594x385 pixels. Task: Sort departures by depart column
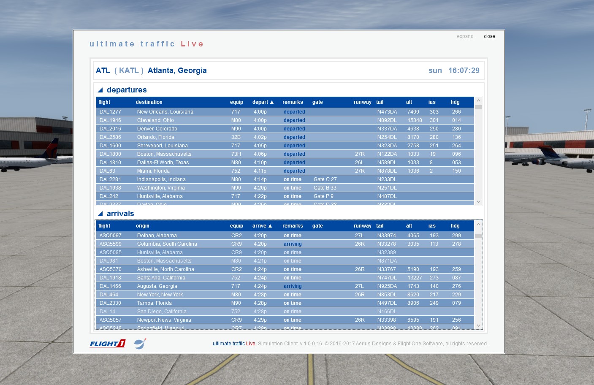pos(263,102)
